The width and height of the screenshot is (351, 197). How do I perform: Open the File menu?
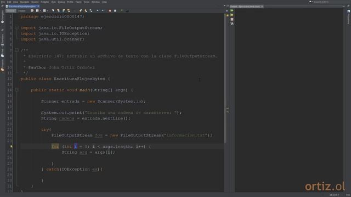pos(3,2)
